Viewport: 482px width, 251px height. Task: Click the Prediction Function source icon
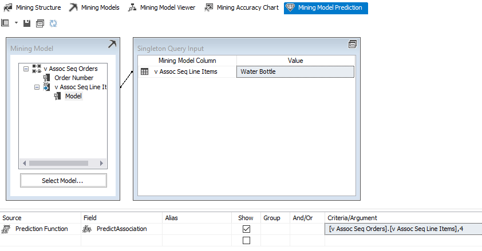[x=6, y=229]
